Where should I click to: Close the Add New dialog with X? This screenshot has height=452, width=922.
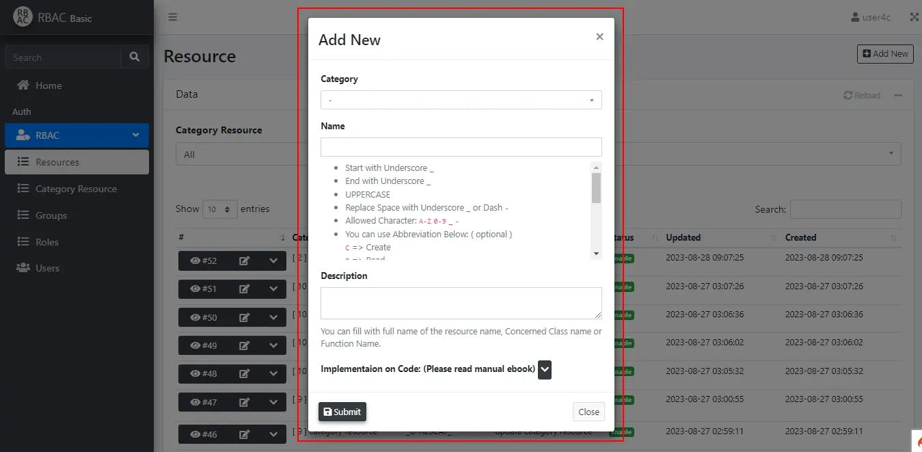click(x=599, y=37)
